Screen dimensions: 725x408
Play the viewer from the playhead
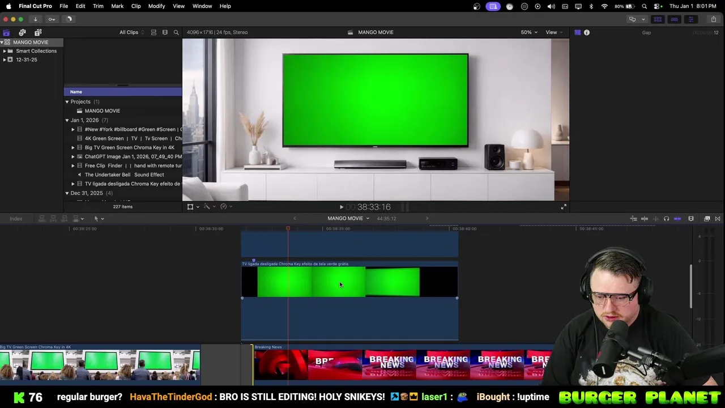341,207
